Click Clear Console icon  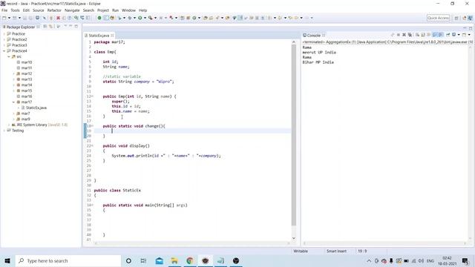417,35
